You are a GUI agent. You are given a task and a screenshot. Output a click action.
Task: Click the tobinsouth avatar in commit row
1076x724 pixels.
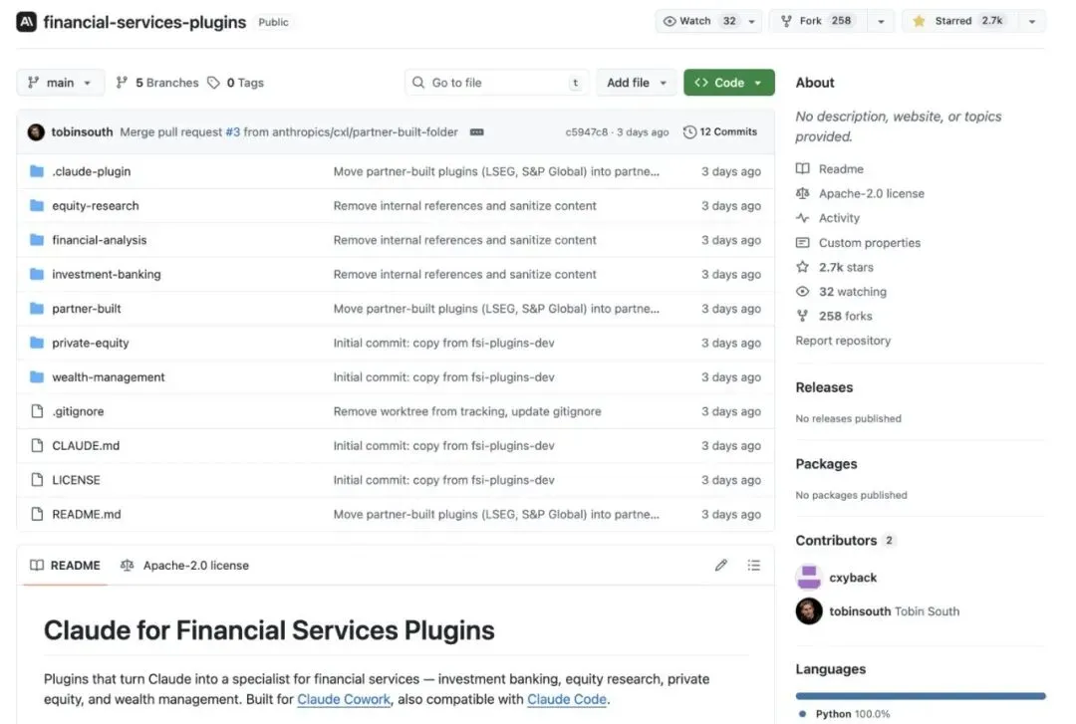[x=36, y=132]
